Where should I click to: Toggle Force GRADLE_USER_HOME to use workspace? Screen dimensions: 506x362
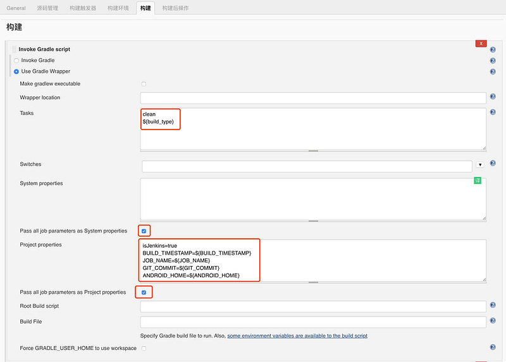(144, 348)
